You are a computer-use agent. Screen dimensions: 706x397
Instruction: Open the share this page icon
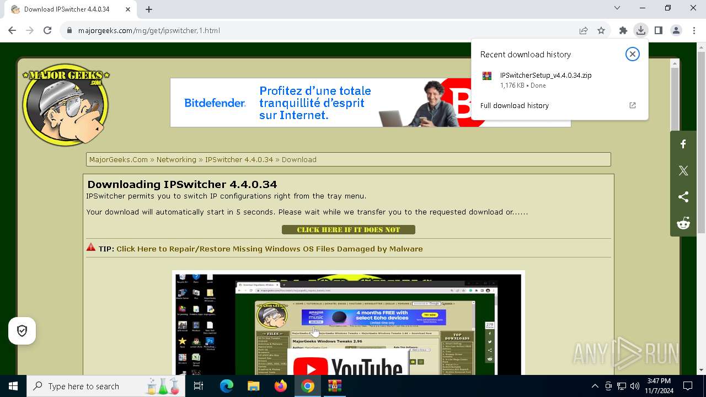click(584, 30)
